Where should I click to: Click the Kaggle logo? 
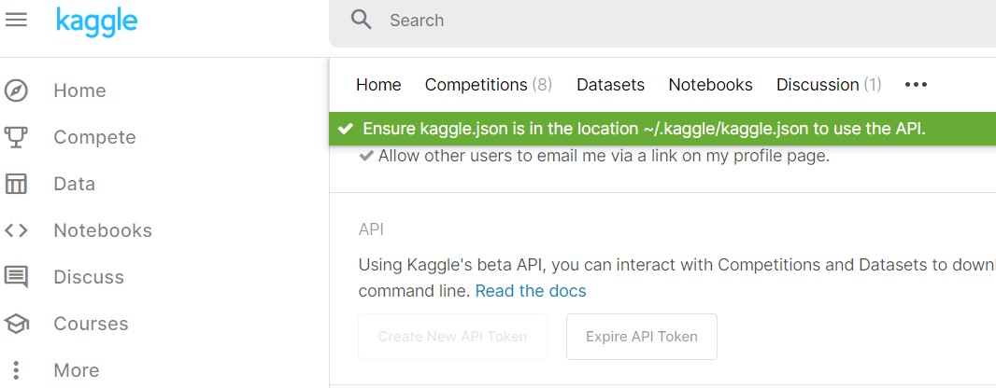(x=96, y=21)
